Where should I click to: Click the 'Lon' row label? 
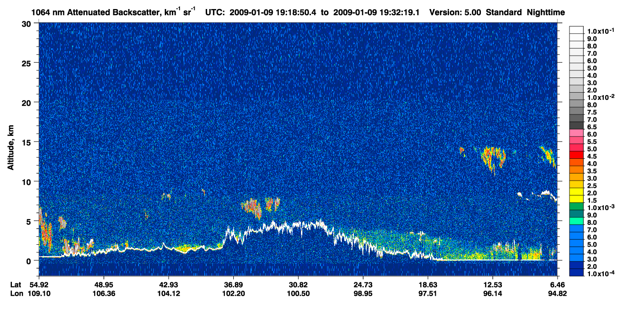click(17, 293)
